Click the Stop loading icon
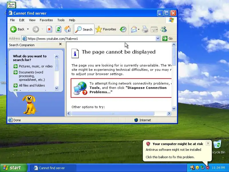 [49, 29]
